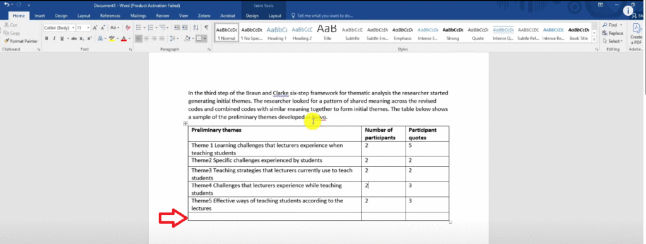
Task: Open the Calibri (Body) font name dropdown
Action: pos(73,28)
